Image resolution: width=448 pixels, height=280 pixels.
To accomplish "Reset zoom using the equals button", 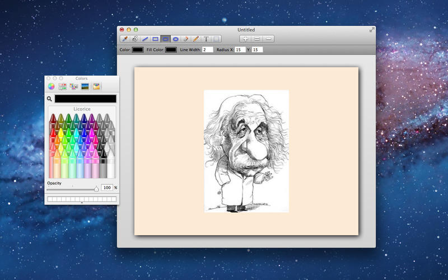I will (x=257, y=39).
